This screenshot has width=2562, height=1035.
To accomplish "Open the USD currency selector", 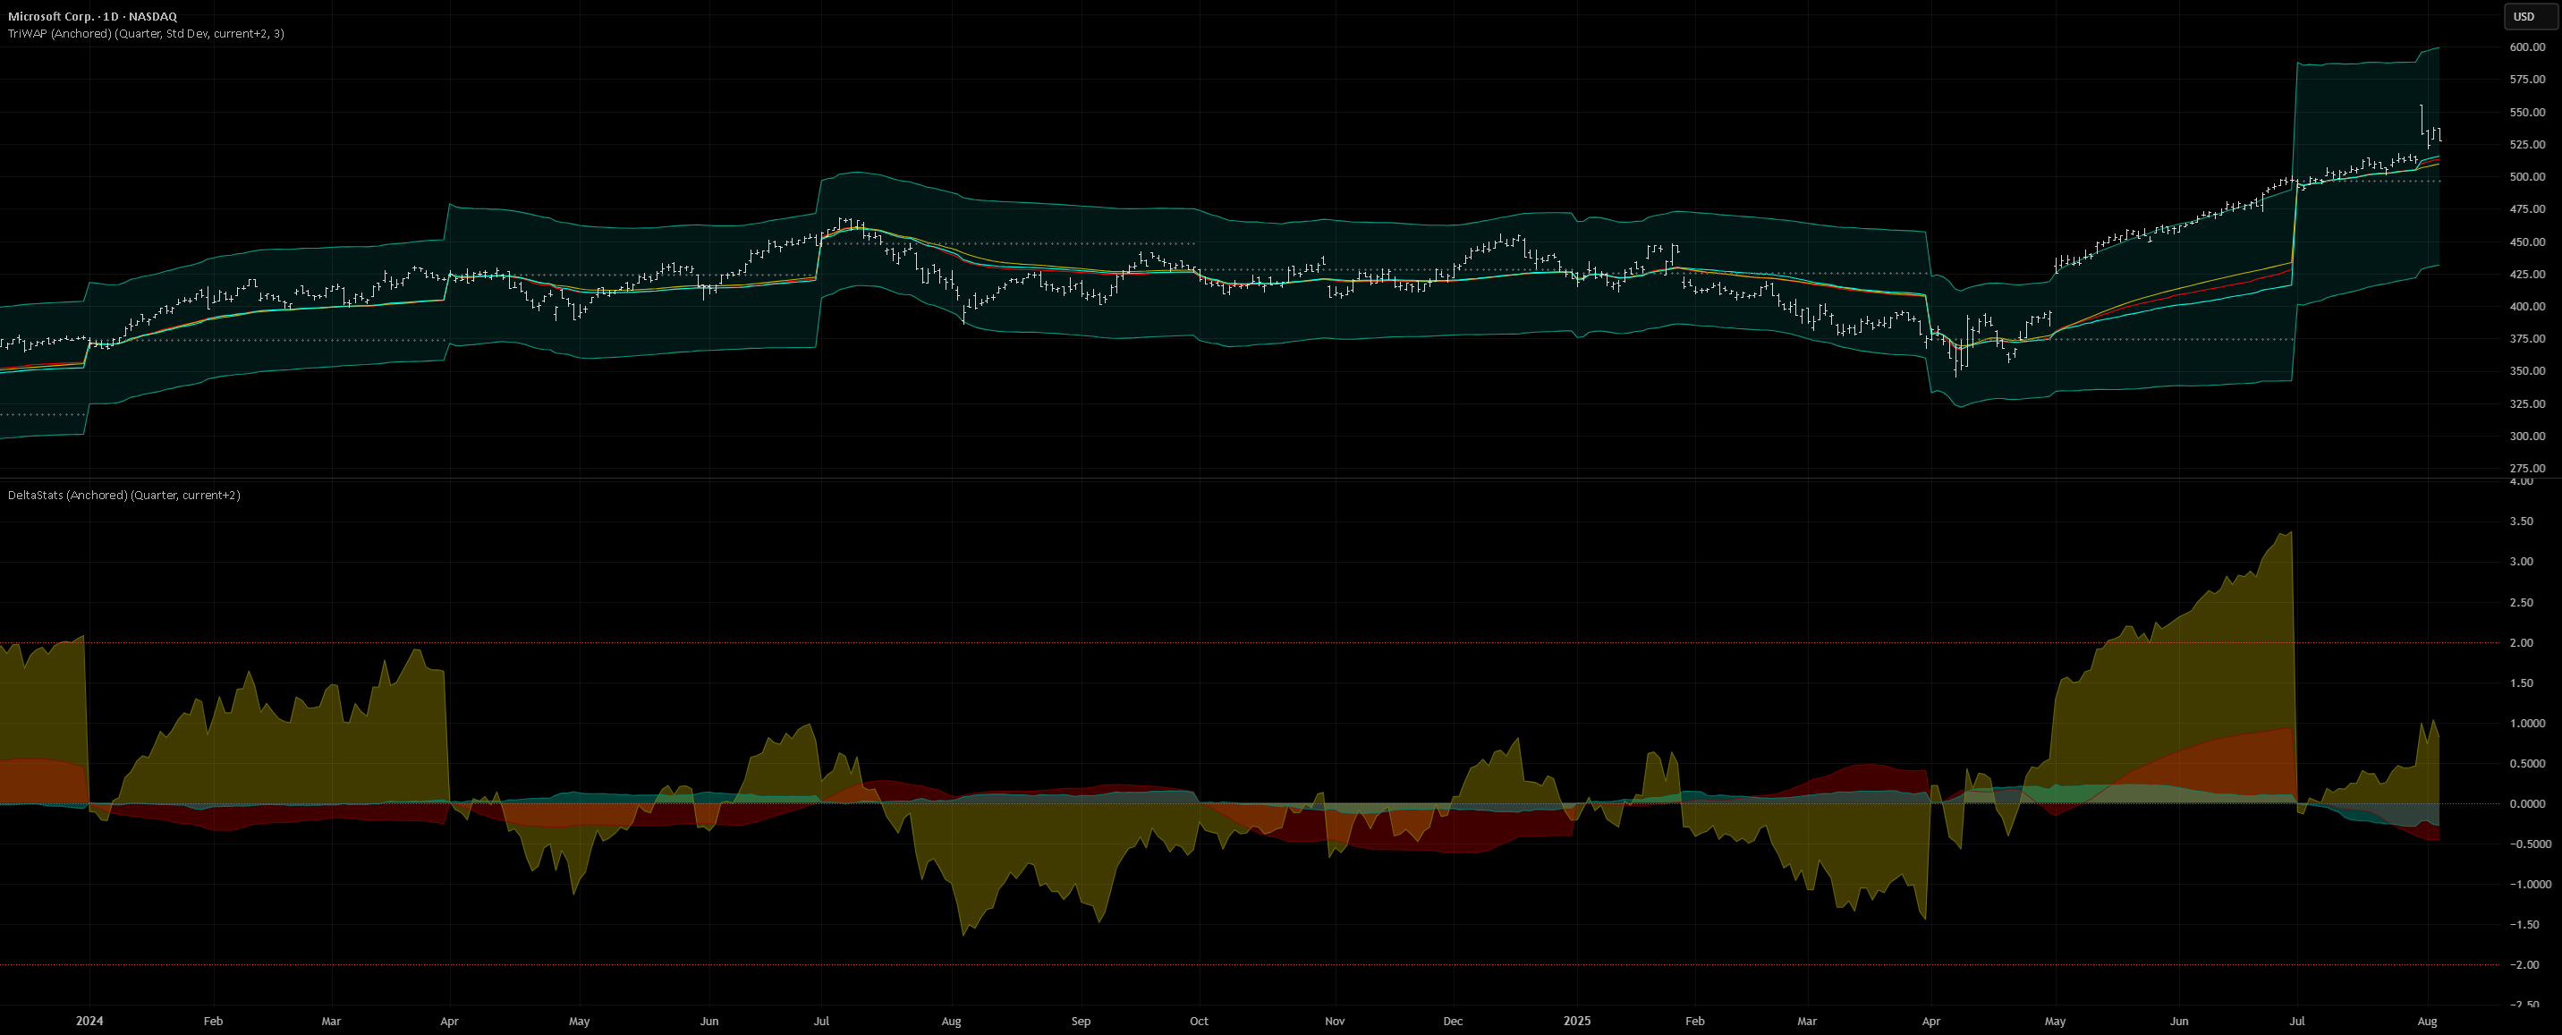I will (2530, 16).
